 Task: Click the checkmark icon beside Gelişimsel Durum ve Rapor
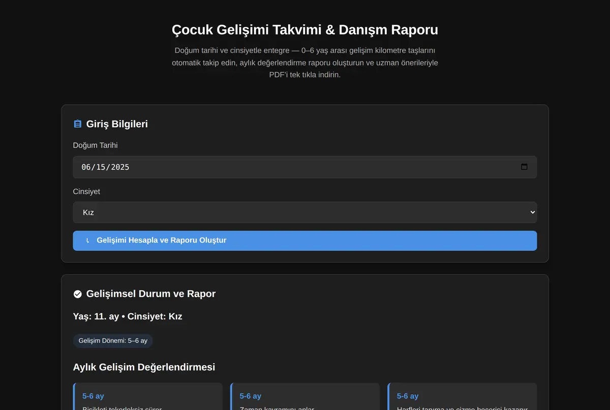[78, 294]
